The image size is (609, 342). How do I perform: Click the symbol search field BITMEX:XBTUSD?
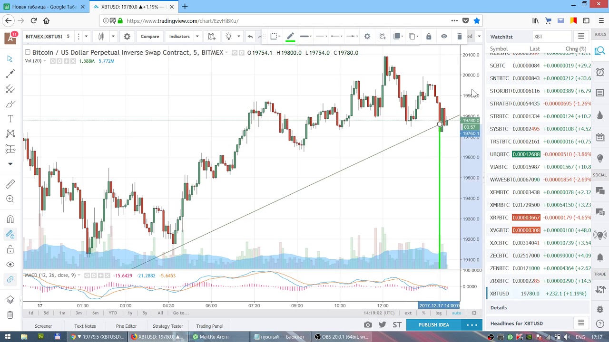coord(44,37)
